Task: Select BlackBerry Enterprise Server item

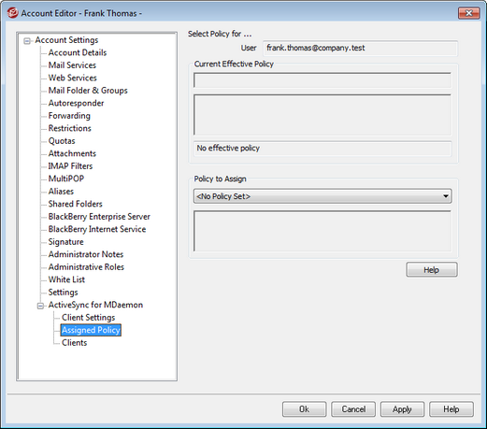Action: 99,217
